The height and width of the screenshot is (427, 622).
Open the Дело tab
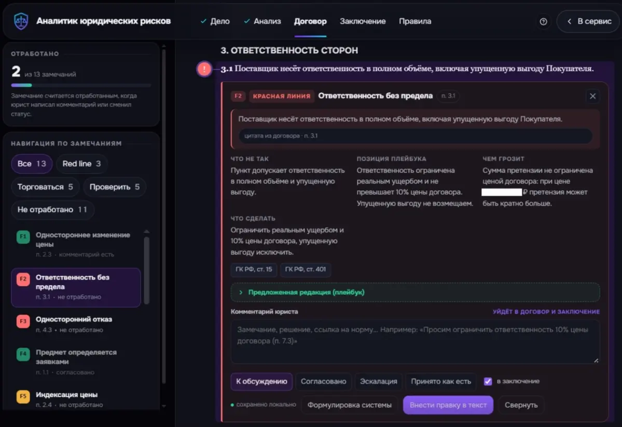pyautogui.click(x=215, y=21)
